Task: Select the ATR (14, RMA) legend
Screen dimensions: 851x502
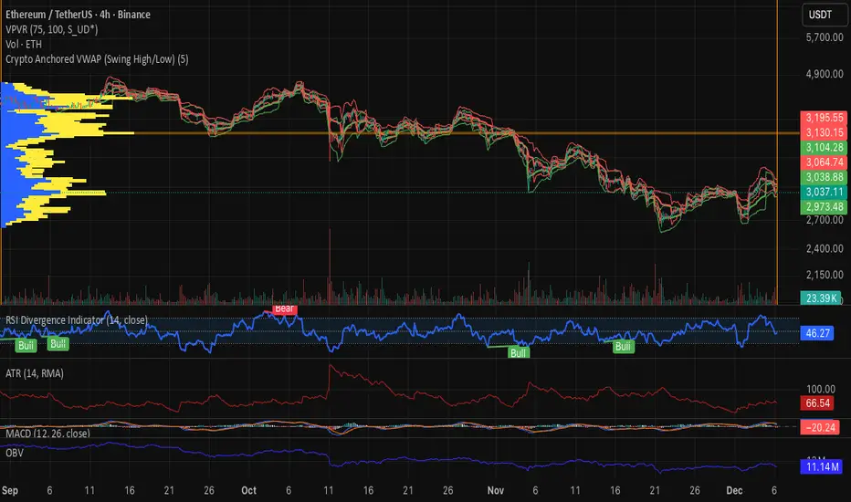Action: click(35, 373)
